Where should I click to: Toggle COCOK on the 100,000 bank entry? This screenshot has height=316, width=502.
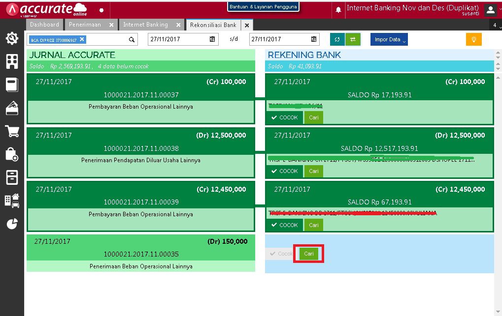tap(284, 117)
